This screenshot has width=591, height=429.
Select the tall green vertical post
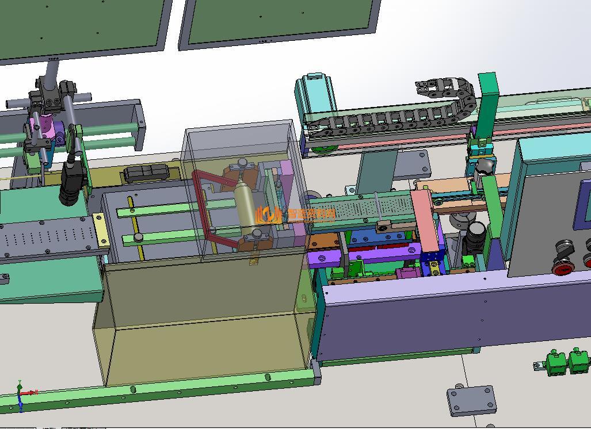pos(487,105)
